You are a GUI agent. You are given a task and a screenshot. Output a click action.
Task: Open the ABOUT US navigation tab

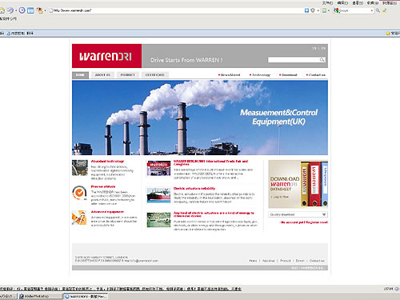[x=102, y=75]
